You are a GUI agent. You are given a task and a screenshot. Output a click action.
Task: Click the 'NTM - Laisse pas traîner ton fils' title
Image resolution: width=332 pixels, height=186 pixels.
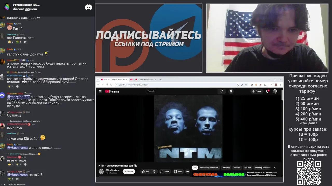tap(118, 166)
